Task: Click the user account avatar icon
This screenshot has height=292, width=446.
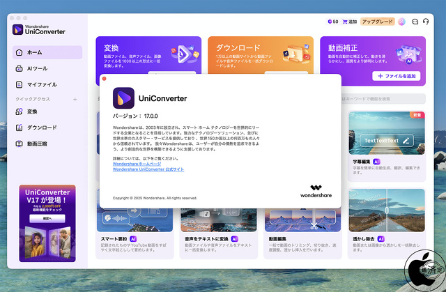Action: point(402,22)
